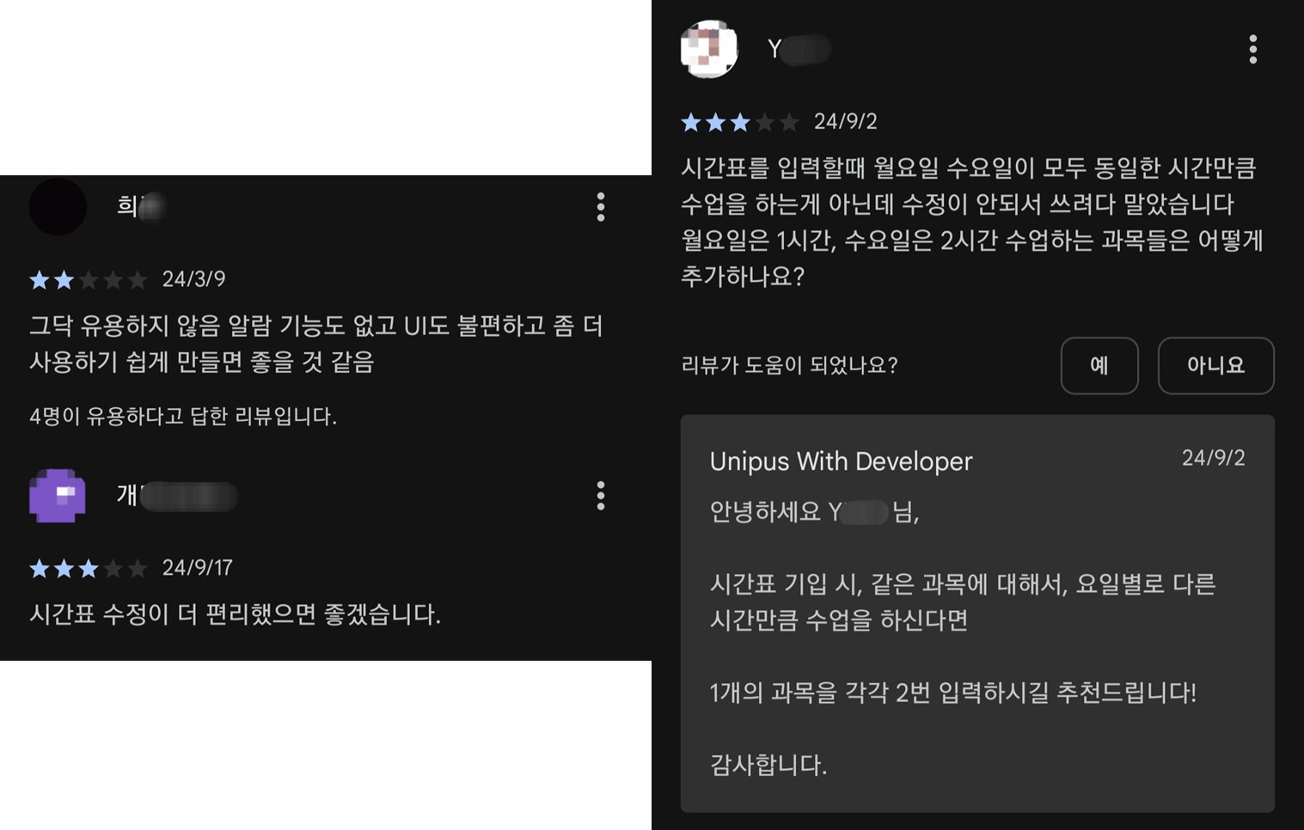Click the 아니요 not helpful button
The image size is (1304, 830).
[1215, 365]
